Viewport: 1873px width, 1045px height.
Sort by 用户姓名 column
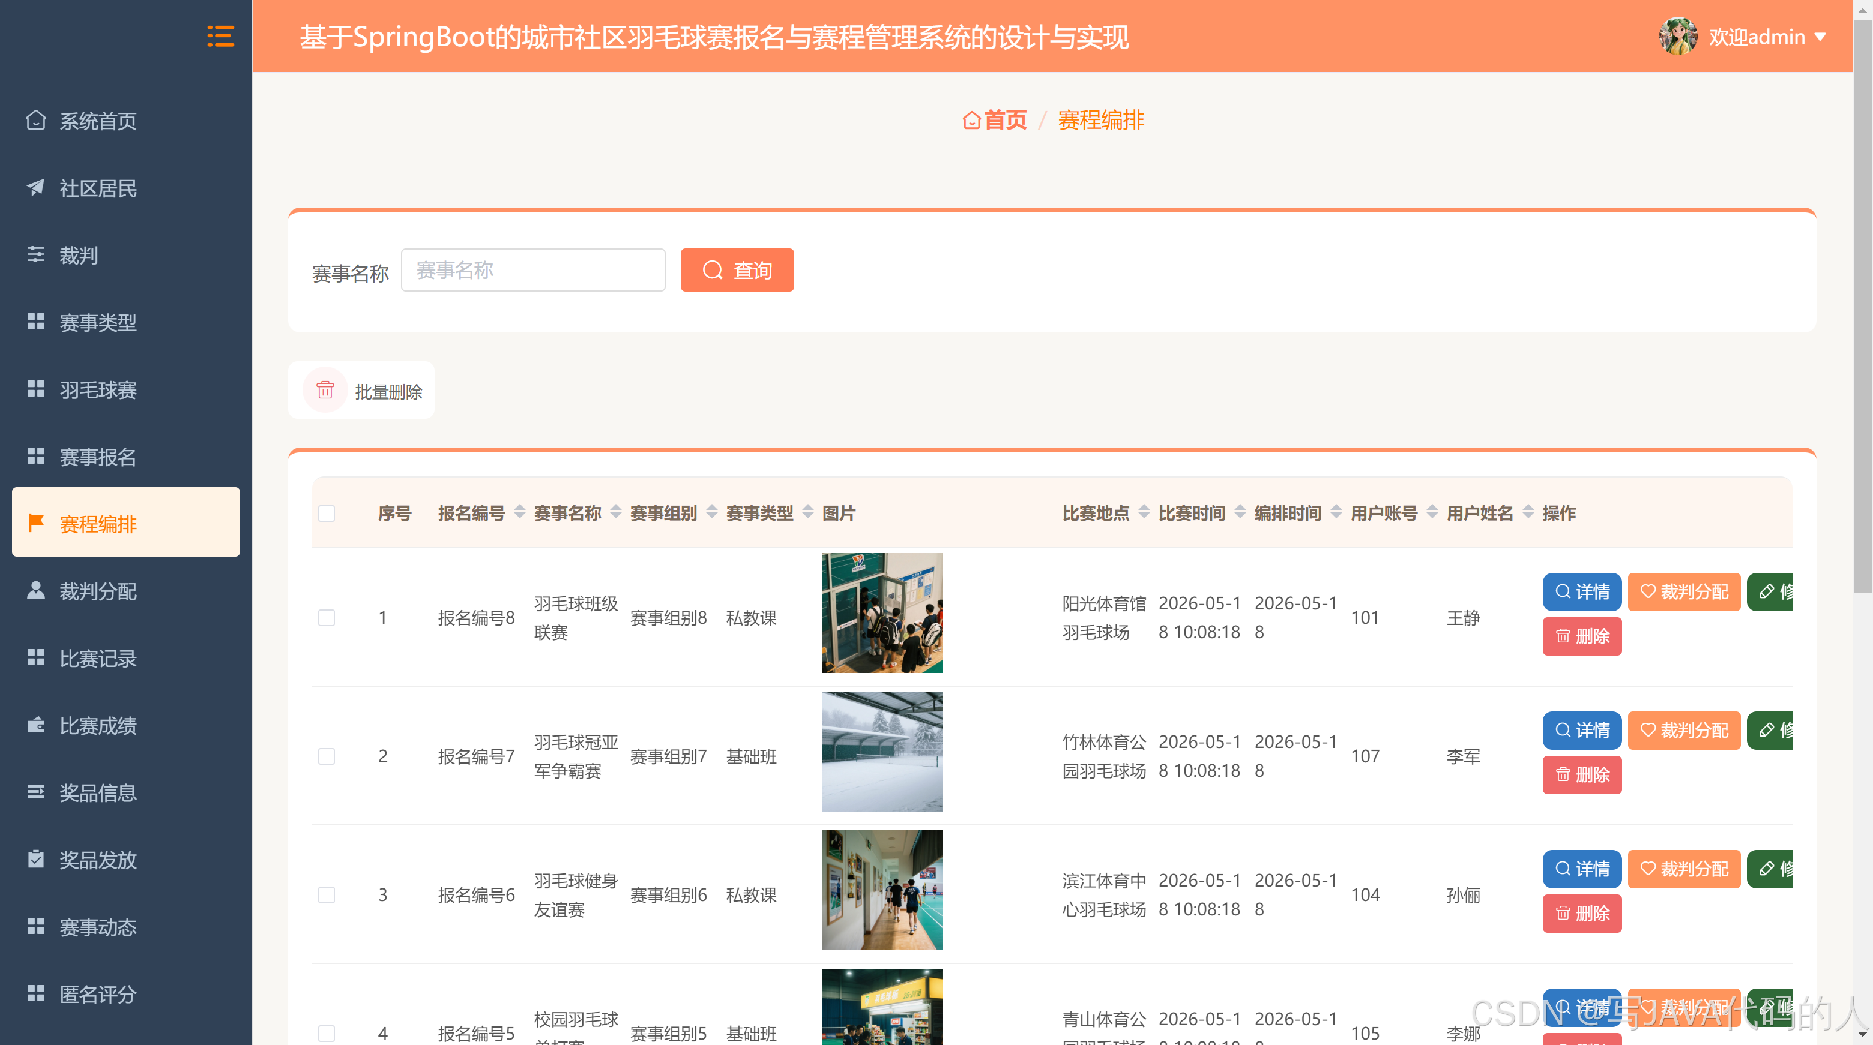pos(1528,512)
